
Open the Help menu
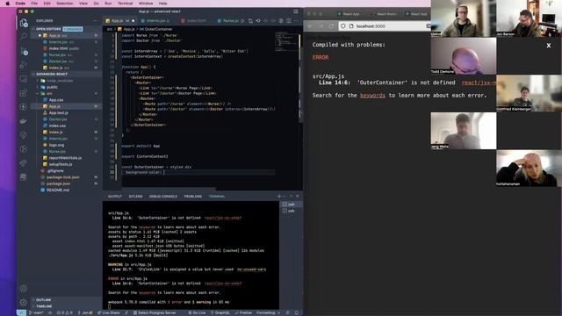point(162,4)
